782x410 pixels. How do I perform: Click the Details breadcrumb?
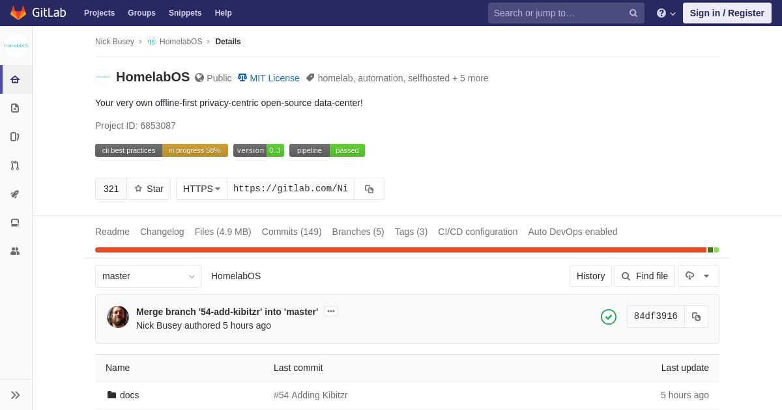click(x=228, y=42)
